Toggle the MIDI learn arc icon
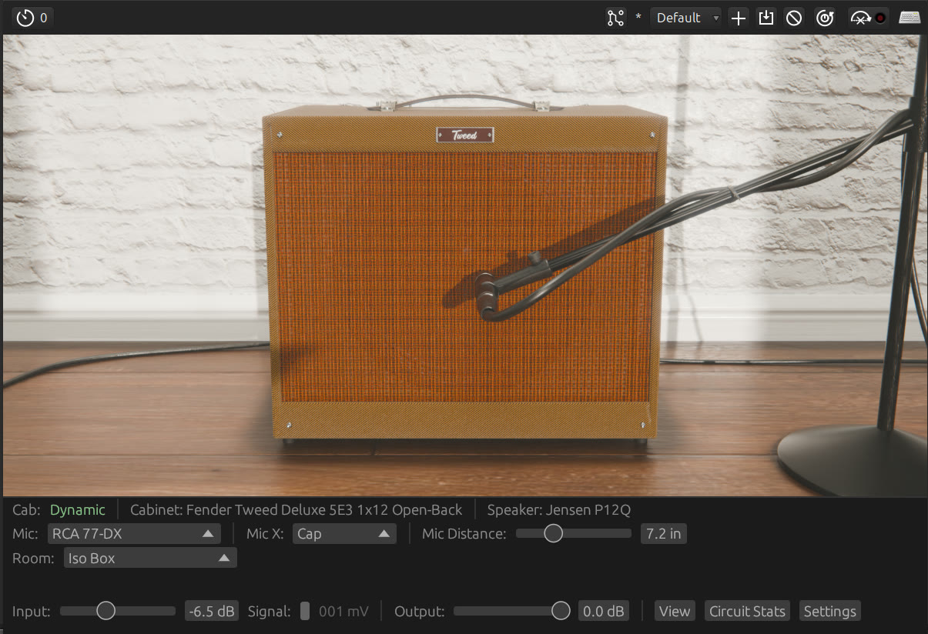 859,18
